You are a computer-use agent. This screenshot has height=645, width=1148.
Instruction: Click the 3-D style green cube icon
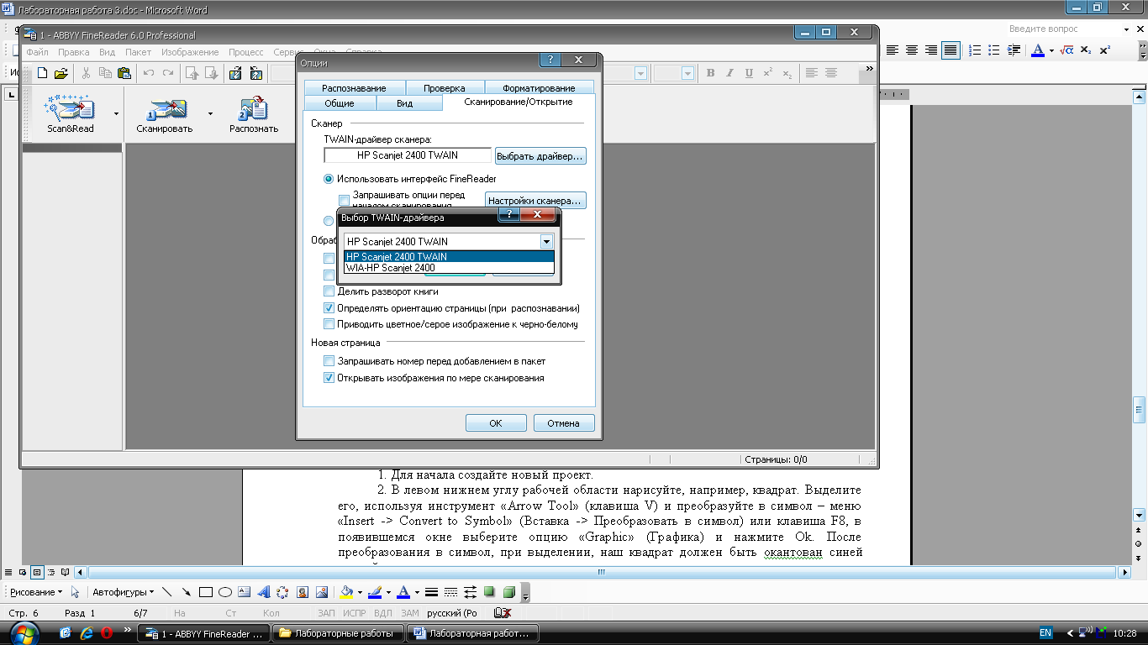point(508,592)
